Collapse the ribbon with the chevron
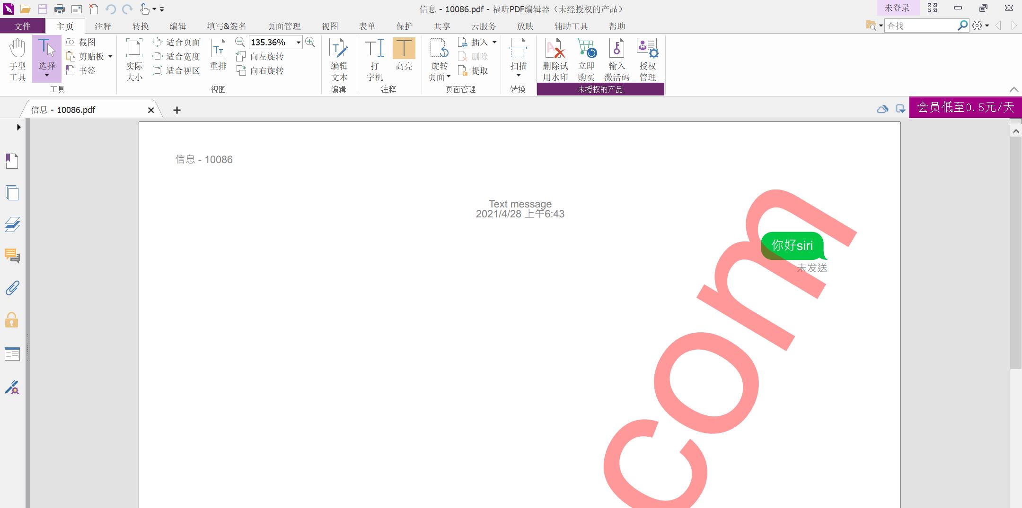Viewport: 1022px width, 508px height. (1013, 89)
